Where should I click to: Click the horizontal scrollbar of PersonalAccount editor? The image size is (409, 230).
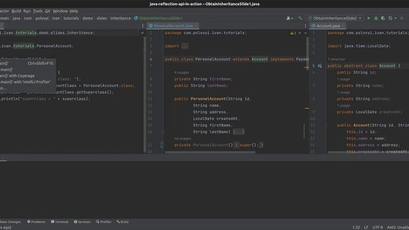point(210,152)
